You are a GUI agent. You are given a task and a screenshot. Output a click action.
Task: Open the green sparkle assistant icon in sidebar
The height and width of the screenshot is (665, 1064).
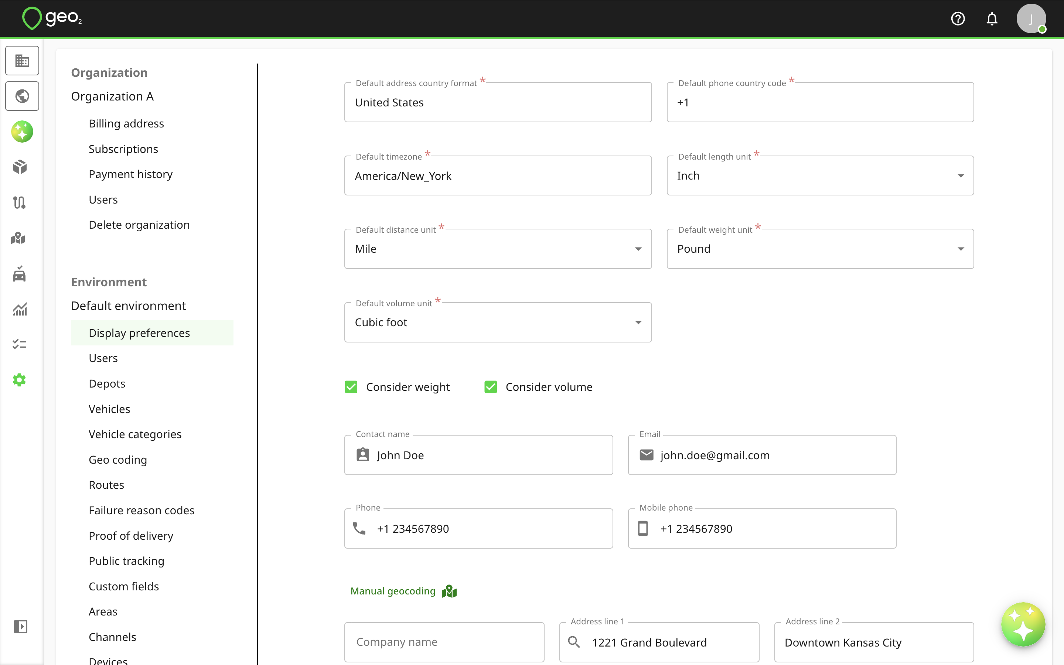22,132
